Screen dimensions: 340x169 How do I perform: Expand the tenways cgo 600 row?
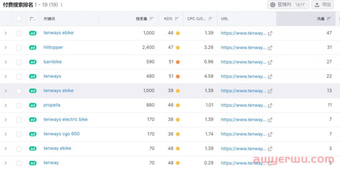6,134
